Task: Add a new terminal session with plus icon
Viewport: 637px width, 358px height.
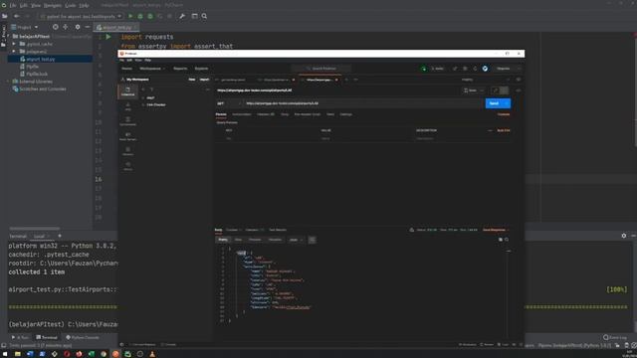Action: (x=60, y=236)
